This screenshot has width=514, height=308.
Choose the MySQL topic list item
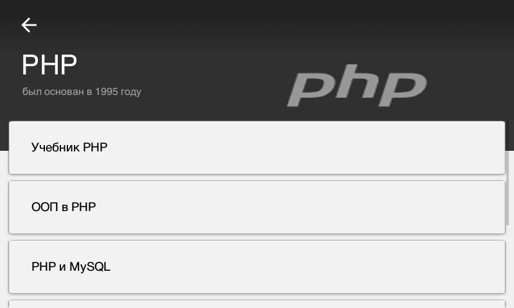256,267
